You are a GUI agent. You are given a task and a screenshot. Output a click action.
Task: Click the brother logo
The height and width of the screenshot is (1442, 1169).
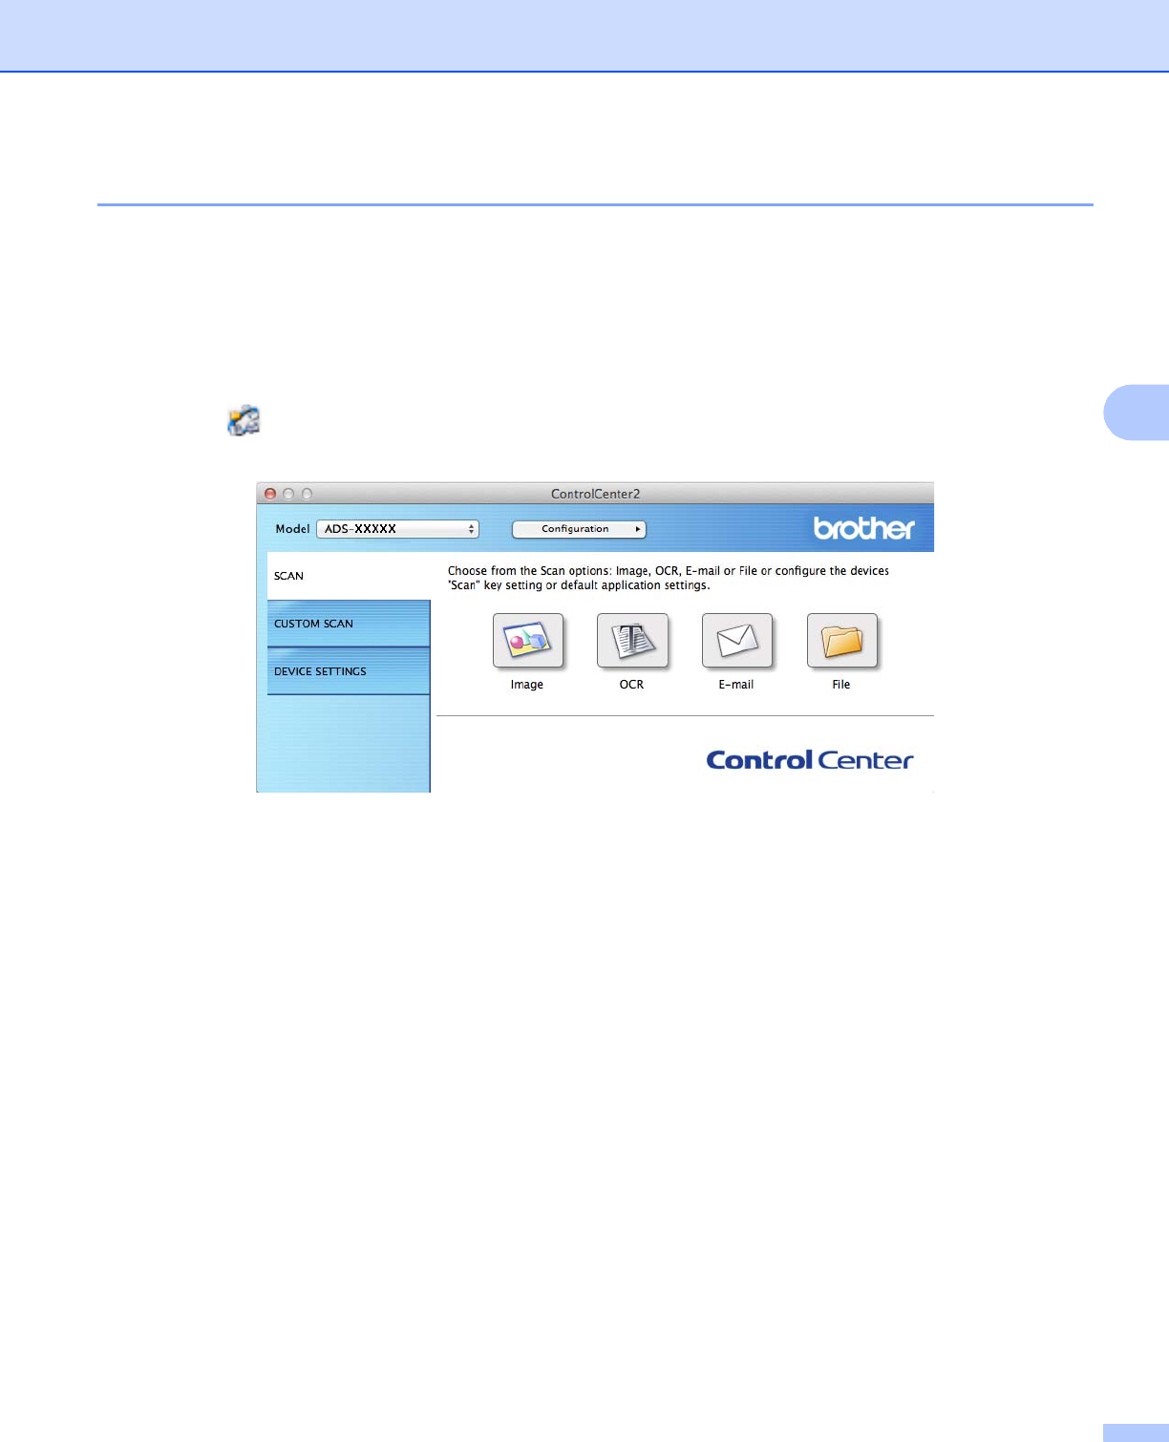pos(863,528)
